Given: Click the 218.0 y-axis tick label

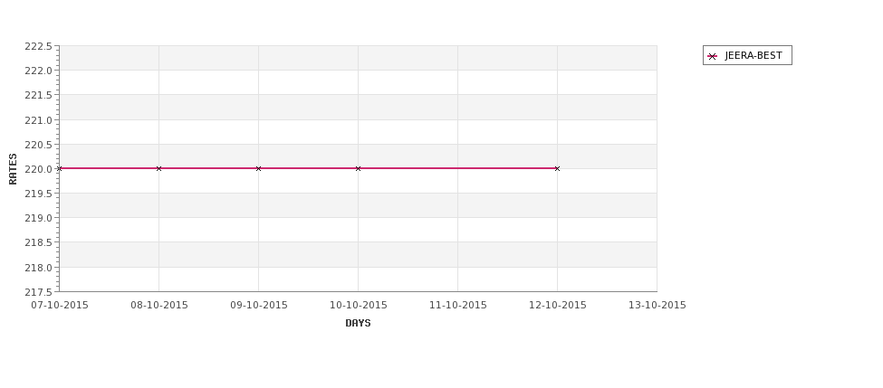Looking at the screenshot, I should (x=38, y=268).
